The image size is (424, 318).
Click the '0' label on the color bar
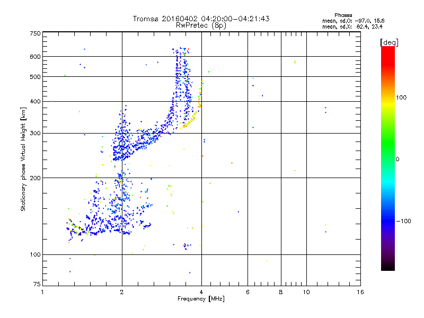[x=397, y=160]
